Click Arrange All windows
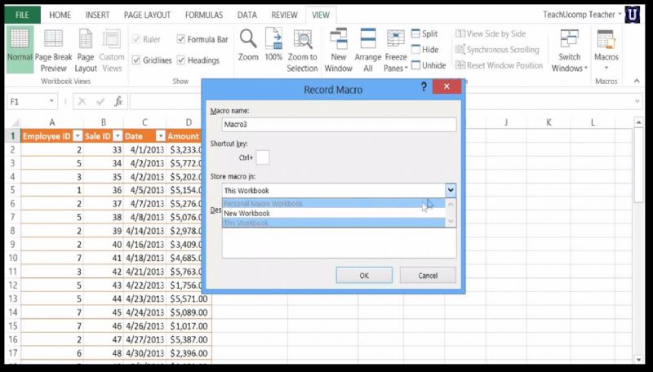Image resolution: width=653 pixels, height=372 pixels. [368, 51]
